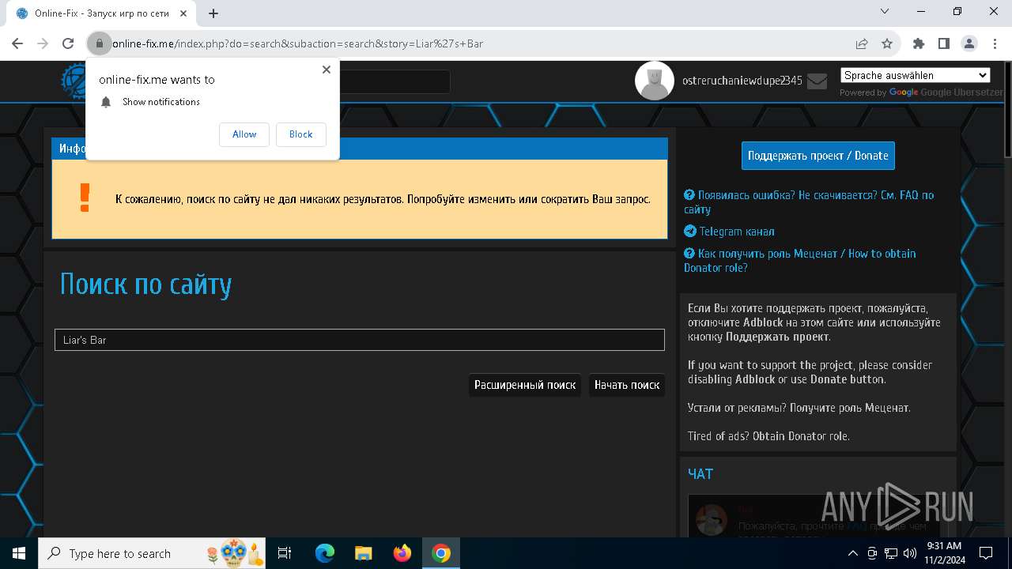1012x569 pixels.
Task: View site information lock icon
Action: pyautogui.click(x=99, y=43)
